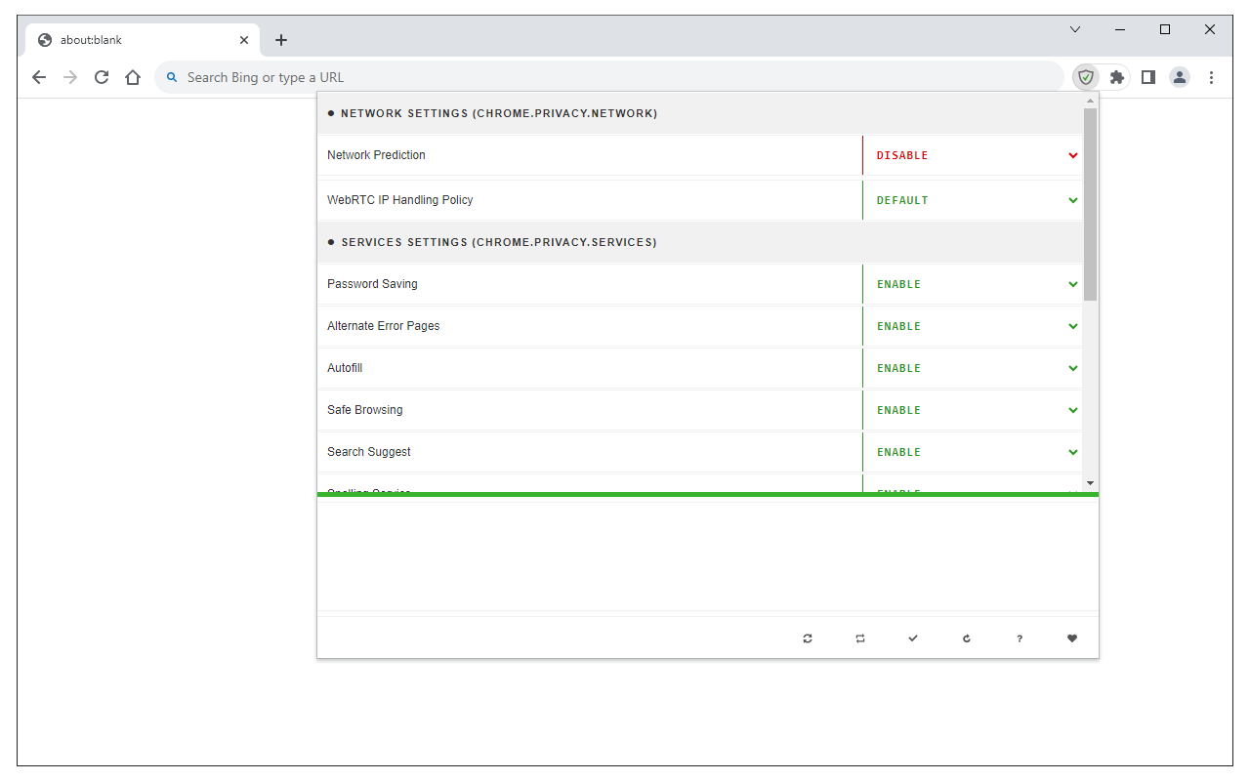Toggle the browser side panel icon
Screen dimensions: 1250x781
[x=1148, y=77]
